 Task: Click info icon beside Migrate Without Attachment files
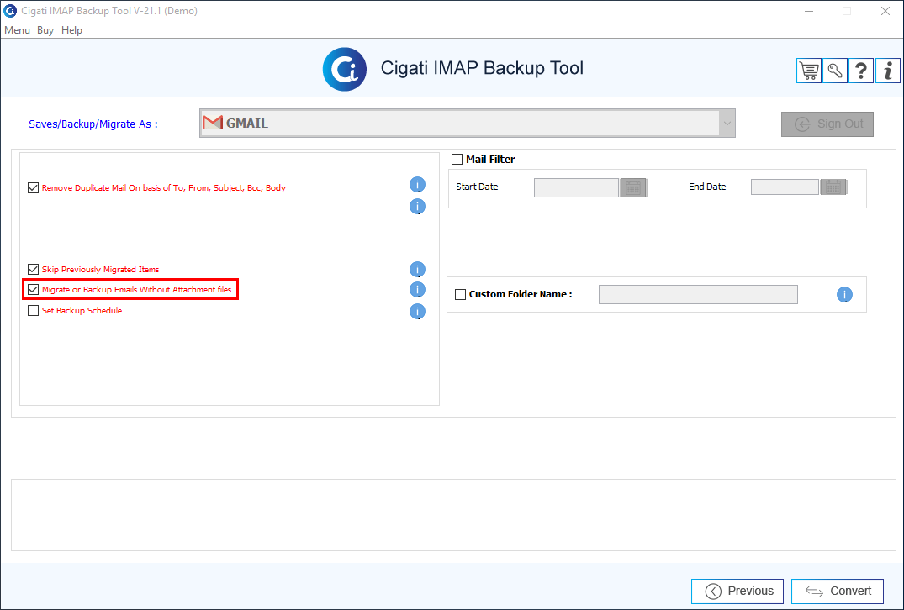[417, 289]
